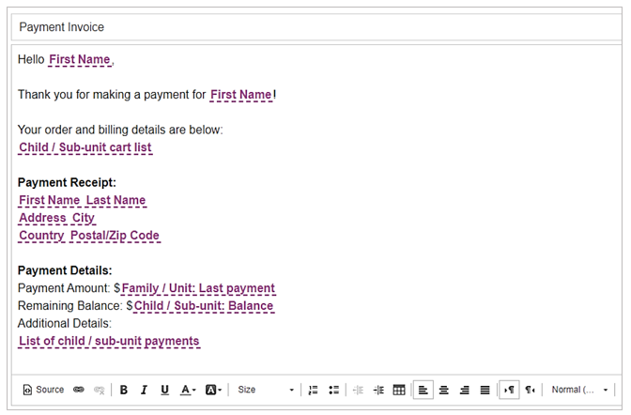Image resolution: width=631 pixels, height=415 pixels.
Task: Open the Normal paragraph format dropdown
Action: point(579,390)
